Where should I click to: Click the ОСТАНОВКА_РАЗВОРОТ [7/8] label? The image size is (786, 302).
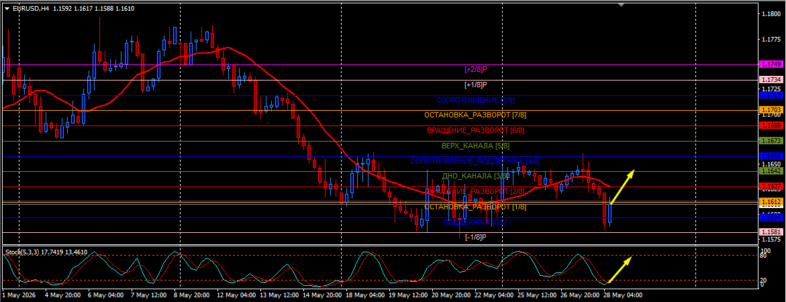coord(475,115)
